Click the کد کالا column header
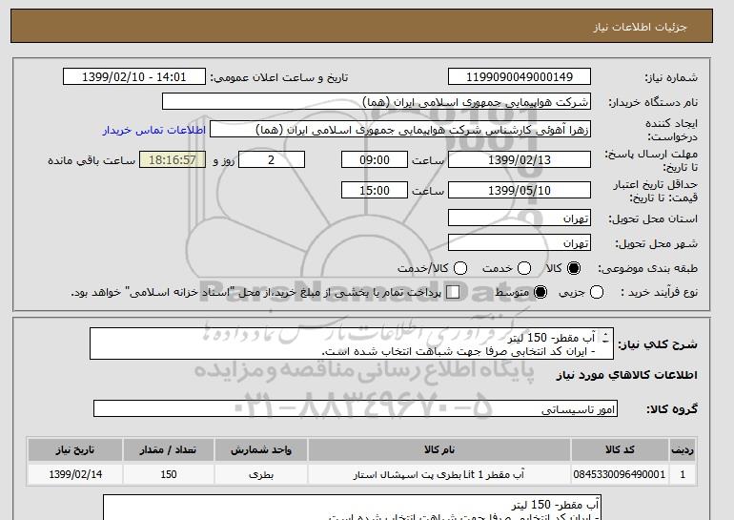Screen dimensions: 734x520 pos(620,449)
